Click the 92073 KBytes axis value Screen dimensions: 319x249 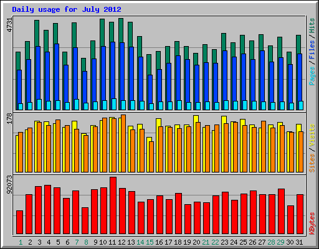click(10, 184)
